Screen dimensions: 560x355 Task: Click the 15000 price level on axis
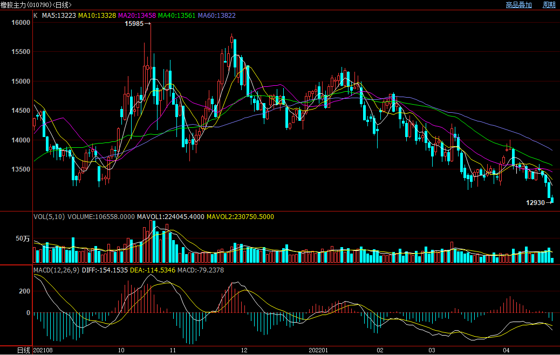(x=21, y=81)
